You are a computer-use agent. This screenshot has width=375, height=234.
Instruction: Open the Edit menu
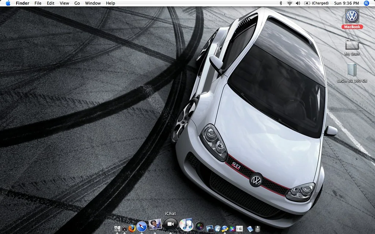click(51, 3)
